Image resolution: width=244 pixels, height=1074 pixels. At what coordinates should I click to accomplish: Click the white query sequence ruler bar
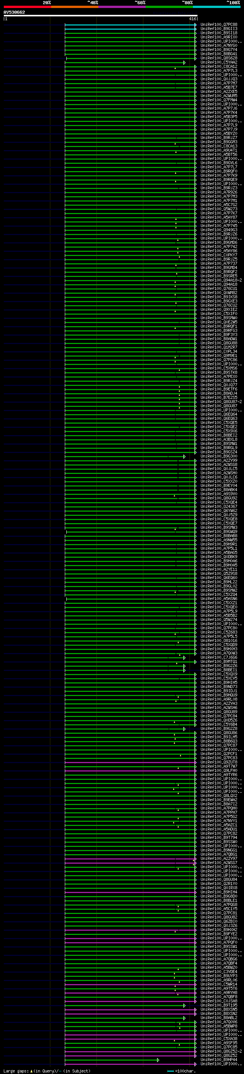(101, 16)
